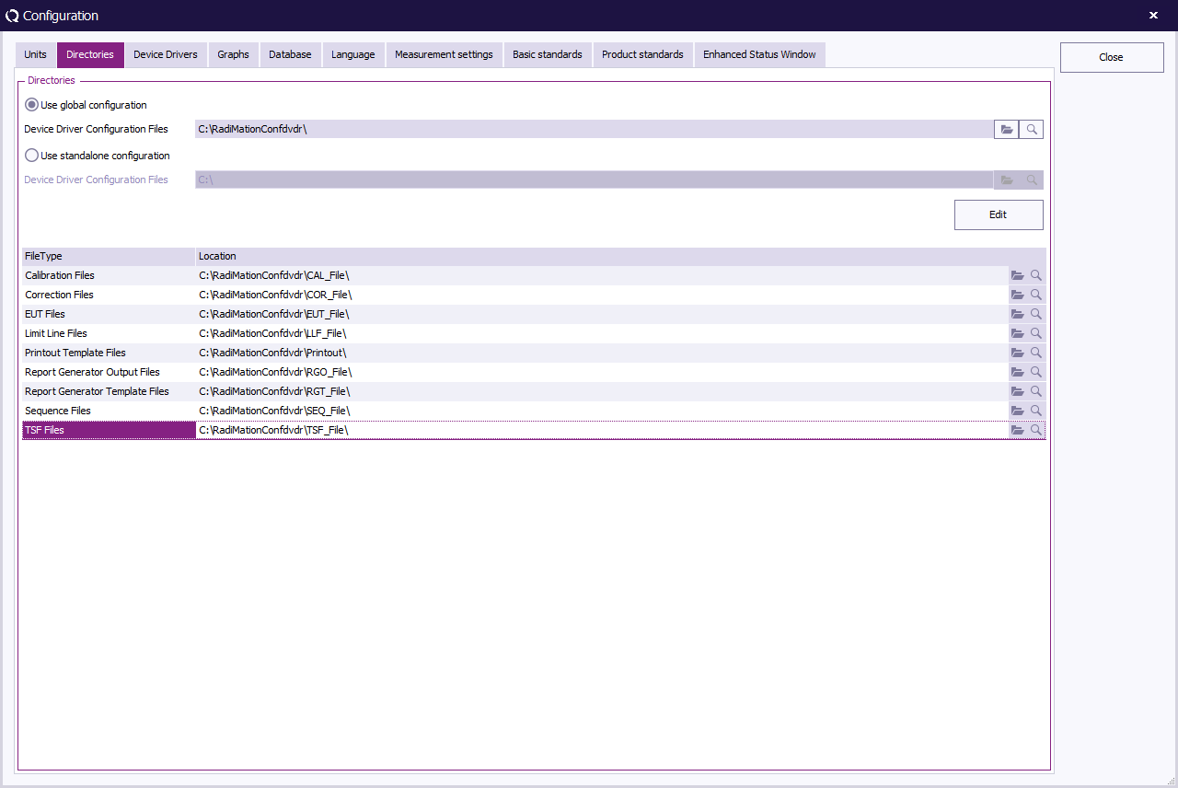Click the magnifier icon for Limit Line Files
This screenshot has height=788, width=1178.
coord(1036,333)
